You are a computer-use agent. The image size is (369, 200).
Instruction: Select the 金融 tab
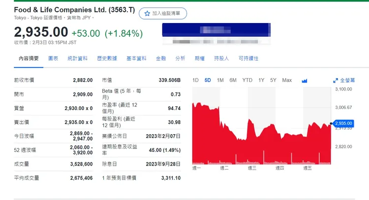161,58
